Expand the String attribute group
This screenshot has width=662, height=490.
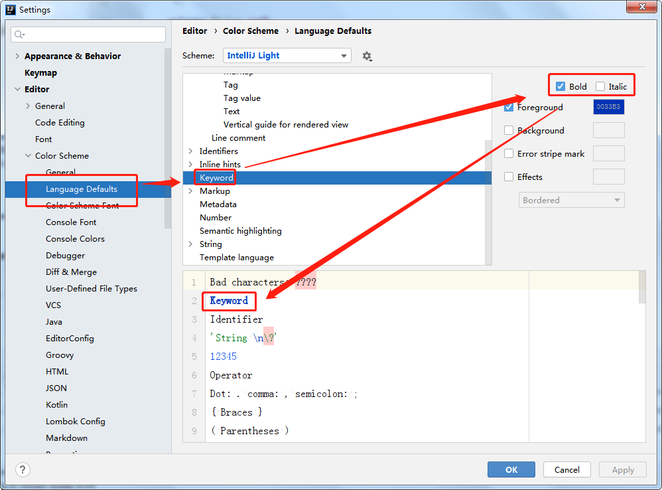coord(190,244)
